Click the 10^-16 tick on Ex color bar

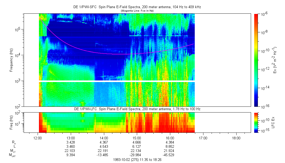pyautogui.click(x=264, y=106)
